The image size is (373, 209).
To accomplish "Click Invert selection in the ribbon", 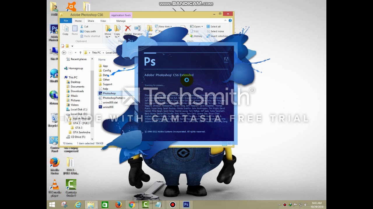I will 217,36.
